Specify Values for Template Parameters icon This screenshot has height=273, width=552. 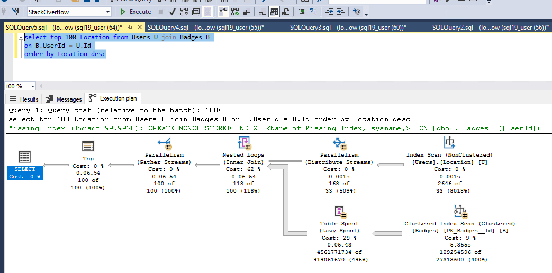pyautogui.click(x=357, y=12)
